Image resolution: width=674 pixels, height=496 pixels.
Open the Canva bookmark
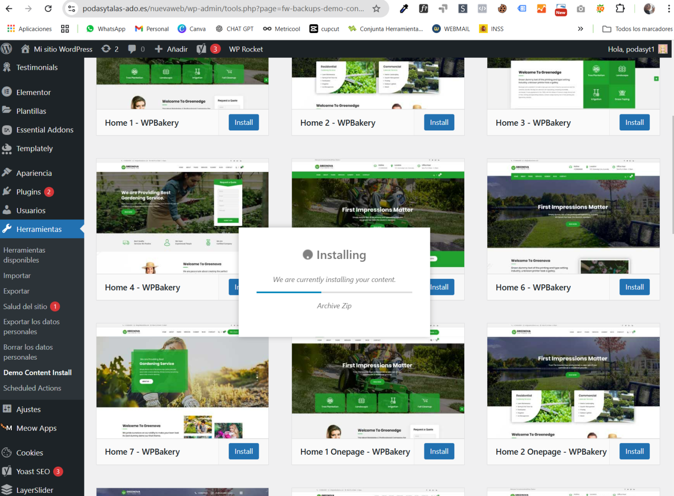pyautogui.click(x=192, y=28)
